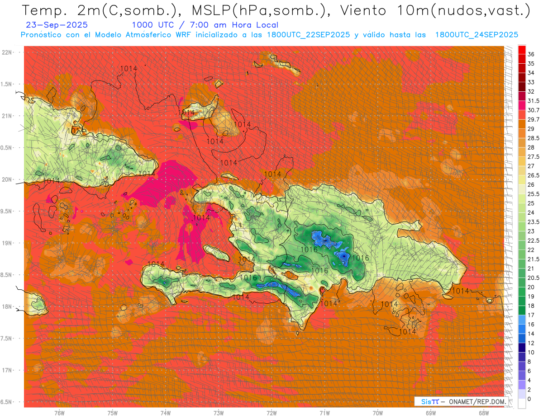Image resolution: width=543 pixels, height=419 pixels.
Task: Click the 72W longitude axis label
Action: pyautogui.click(x=271, y=413)
